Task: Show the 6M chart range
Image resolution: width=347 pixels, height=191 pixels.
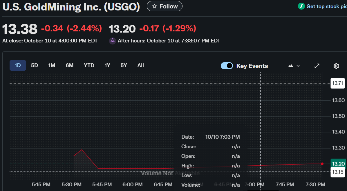Action: click(70, 65)
